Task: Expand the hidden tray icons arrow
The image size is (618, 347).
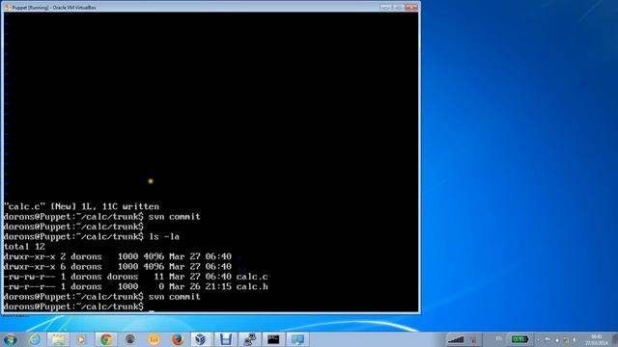Action: coord(539,339)
